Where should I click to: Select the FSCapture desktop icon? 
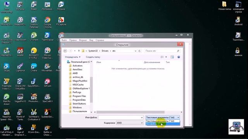61,21
